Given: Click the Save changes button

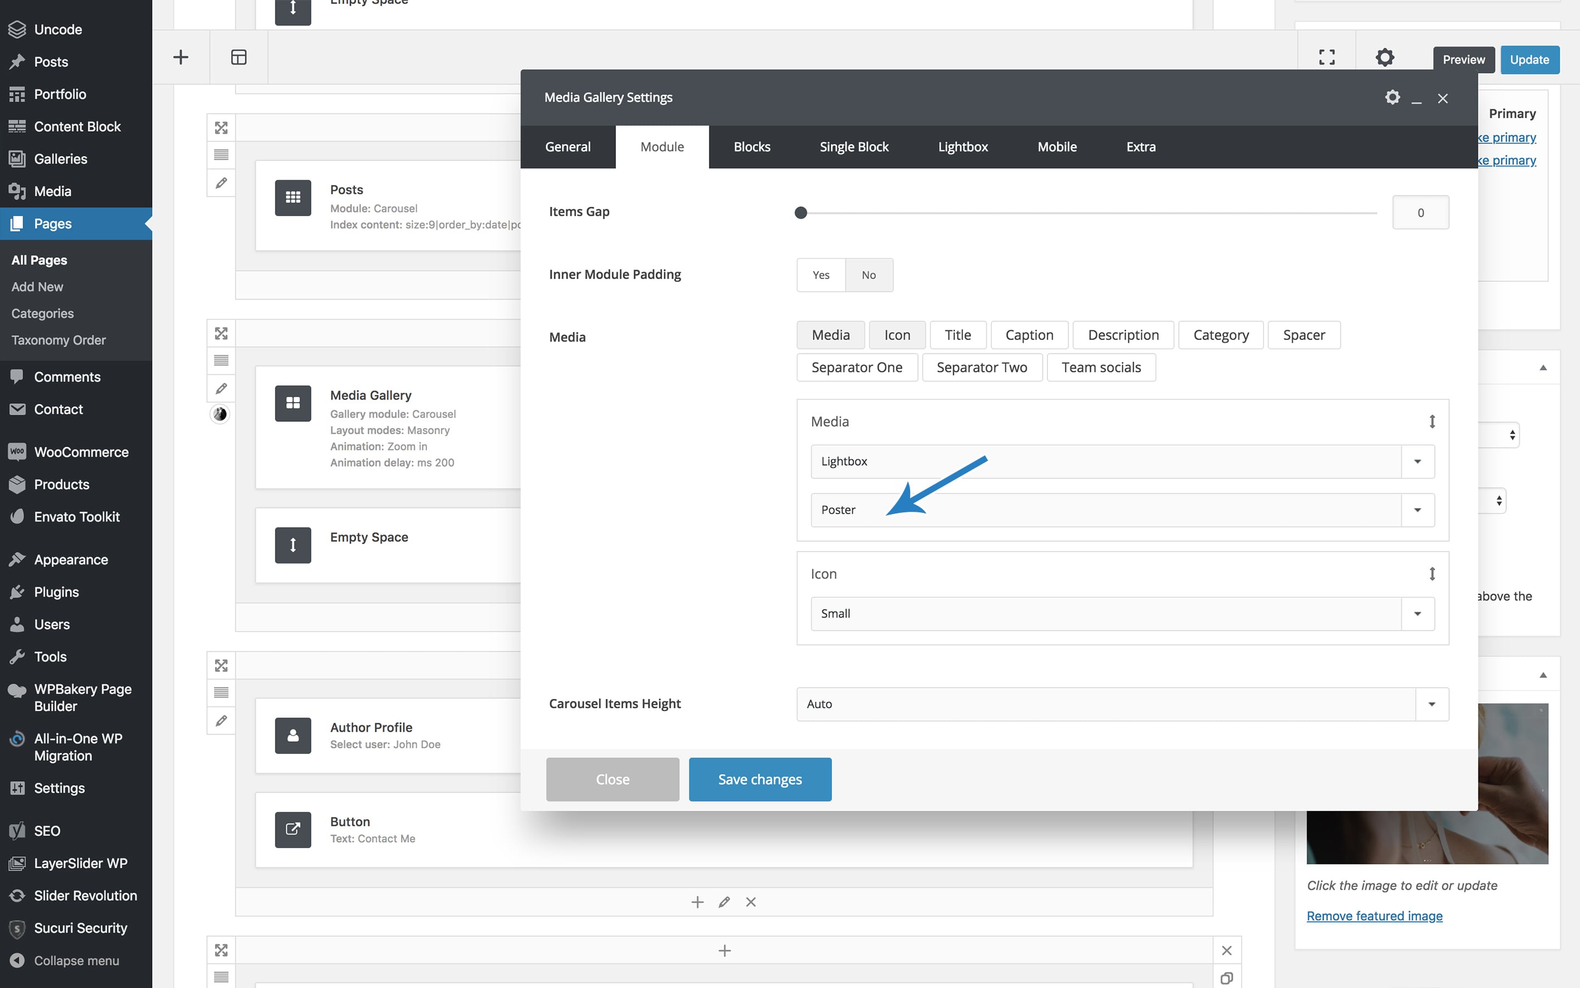Looking at the screenshot, I should pyautogui.click(x=759, y=779).
